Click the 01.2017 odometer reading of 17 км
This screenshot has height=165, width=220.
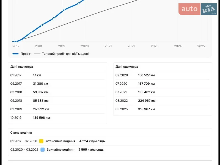pyautogui.click(x=37, y=75)
